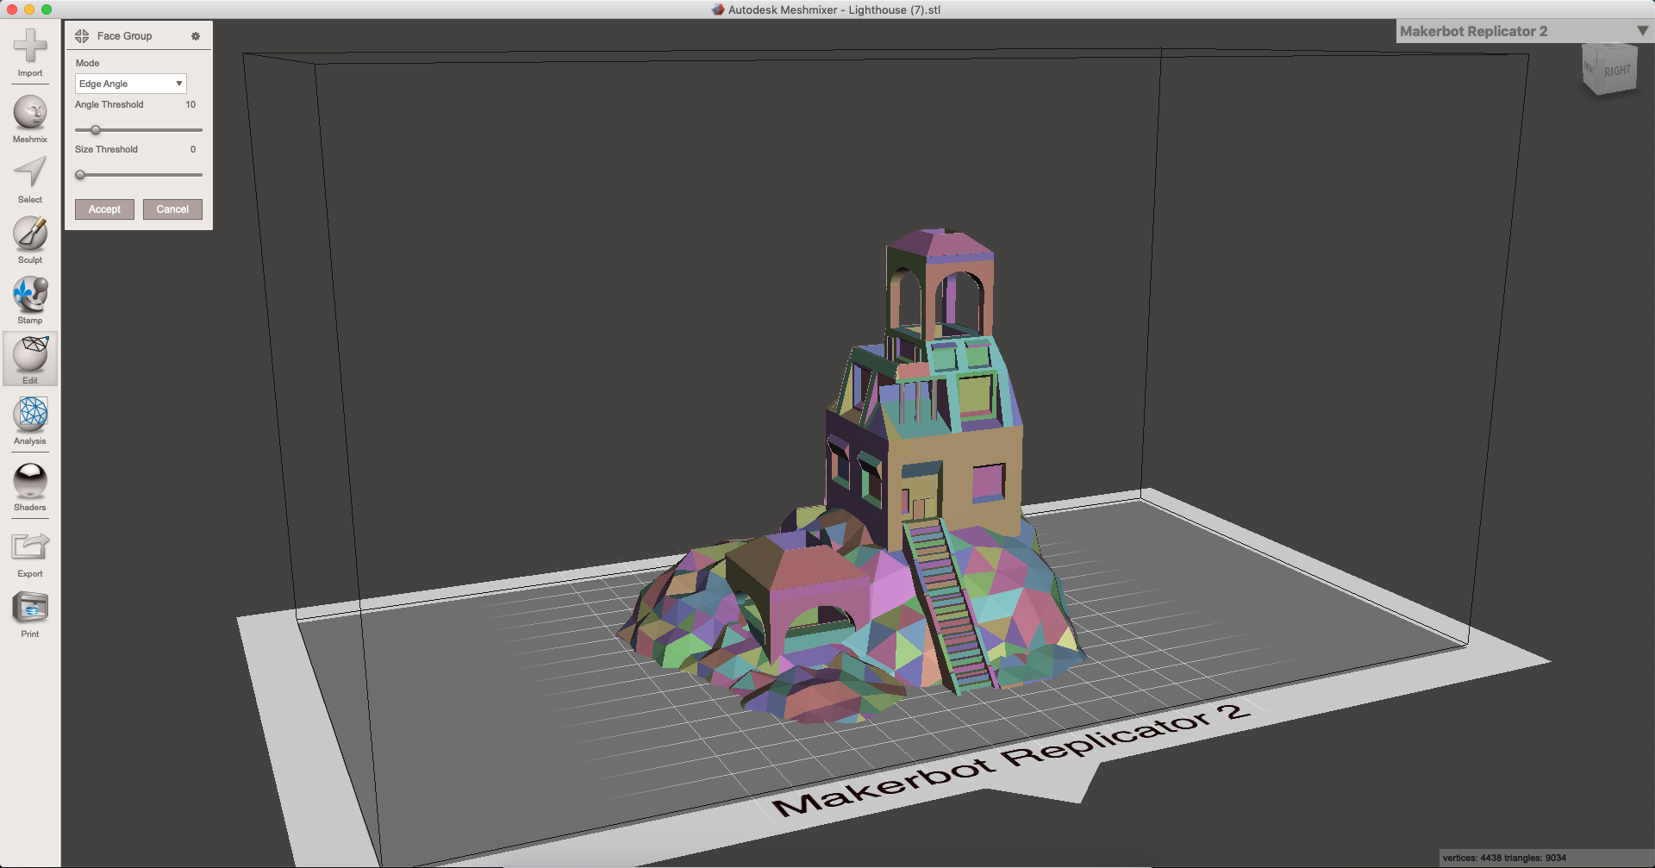Click the Face Group panel icon
This screenshot has width=1655, height=868.
click(x=82, y=36)
